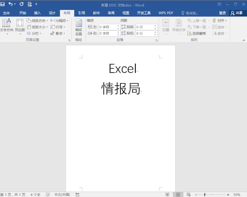Open the 分隔符 breaks dropdown

(x=59, y=20)
